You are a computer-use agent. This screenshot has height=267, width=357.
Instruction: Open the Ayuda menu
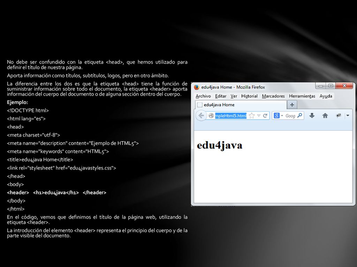point(326,96)
